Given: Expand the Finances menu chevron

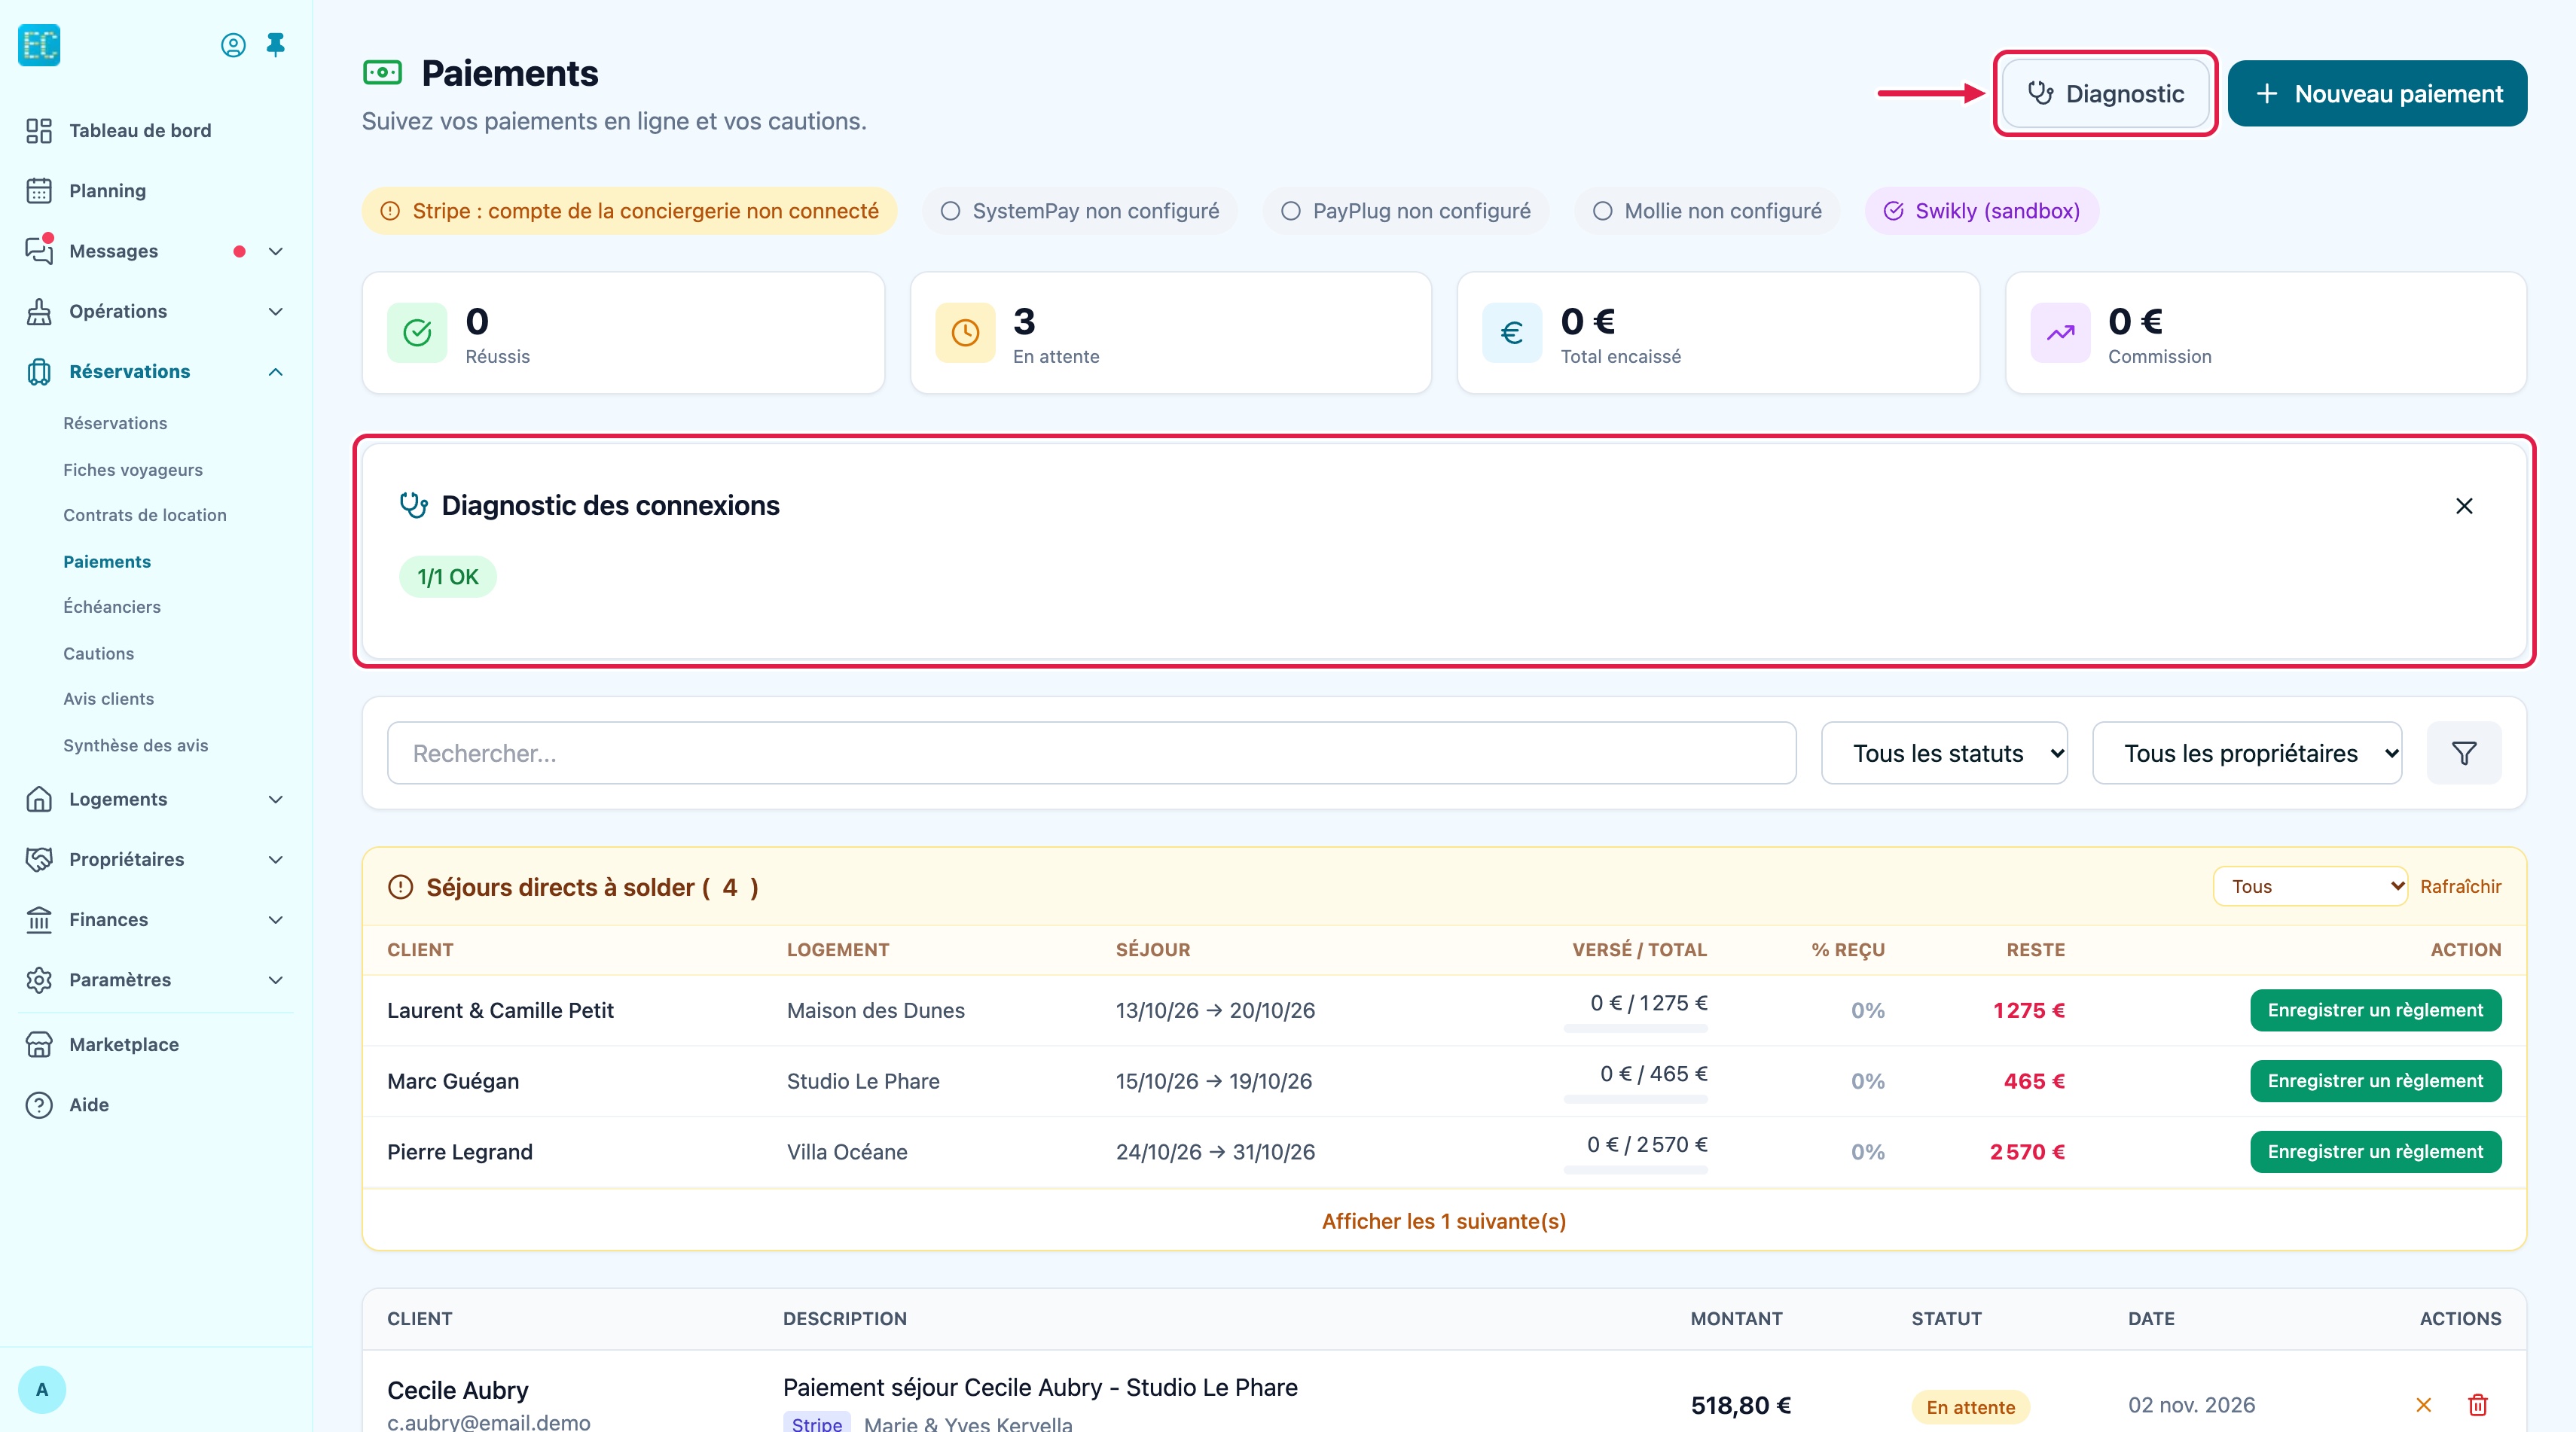Looking at the screenshot, I should coord(276,919).
